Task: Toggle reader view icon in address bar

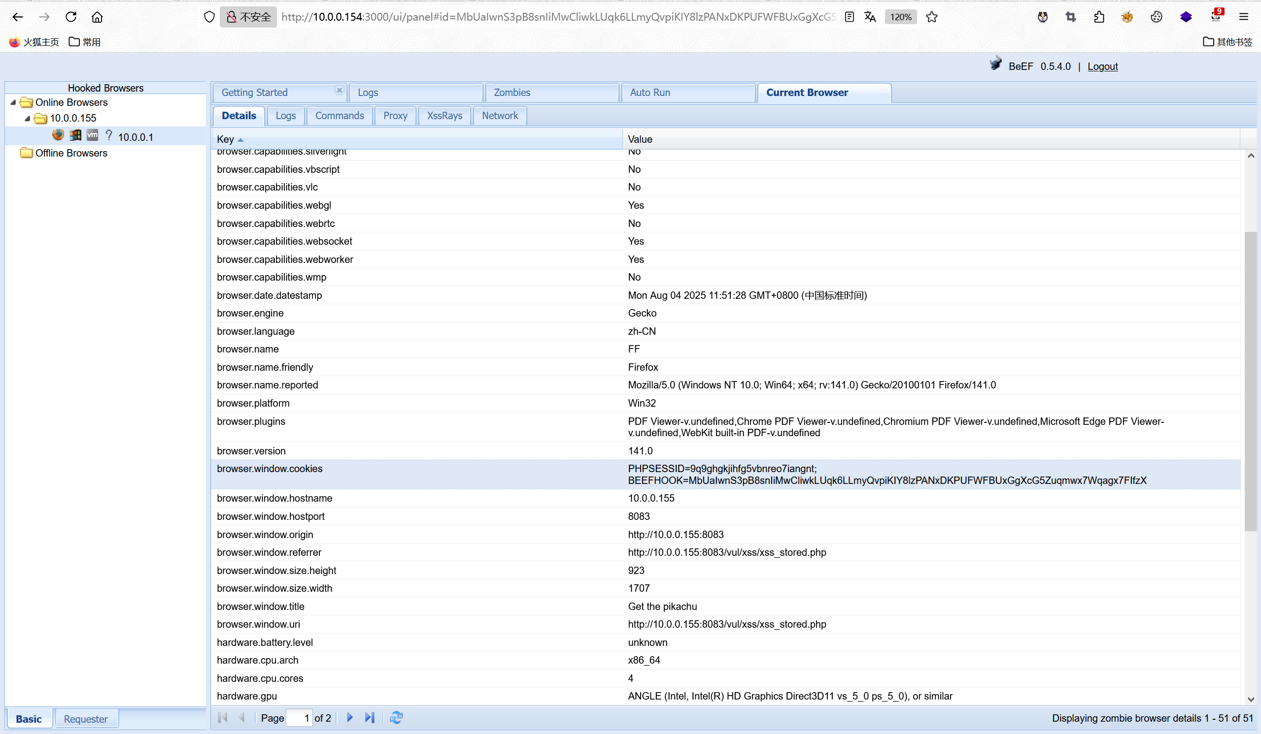Action: 849,17
